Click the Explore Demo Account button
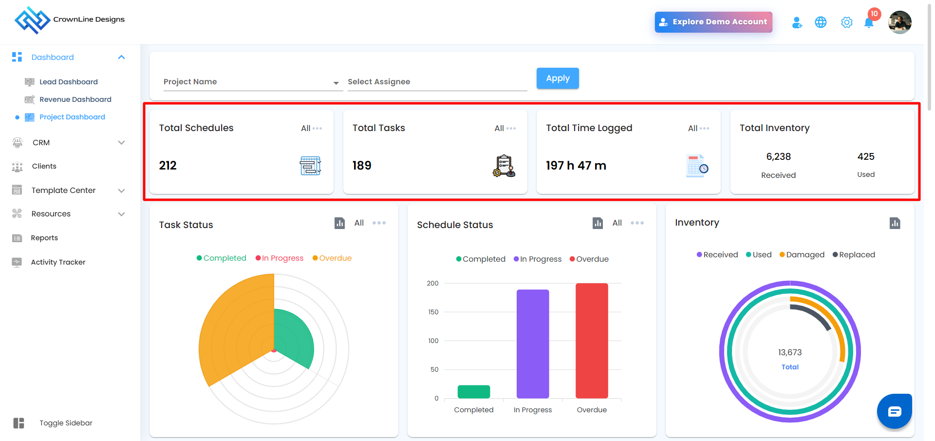Screen dimensions: 935x441 pyautogui.click(x=713, y=22)
